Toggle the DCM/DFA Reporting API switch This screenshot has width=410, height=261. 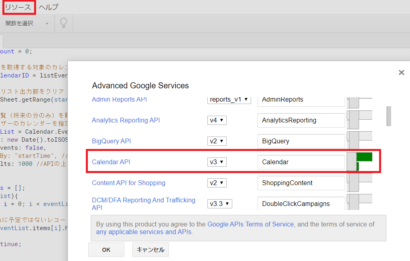click(359, 202)
